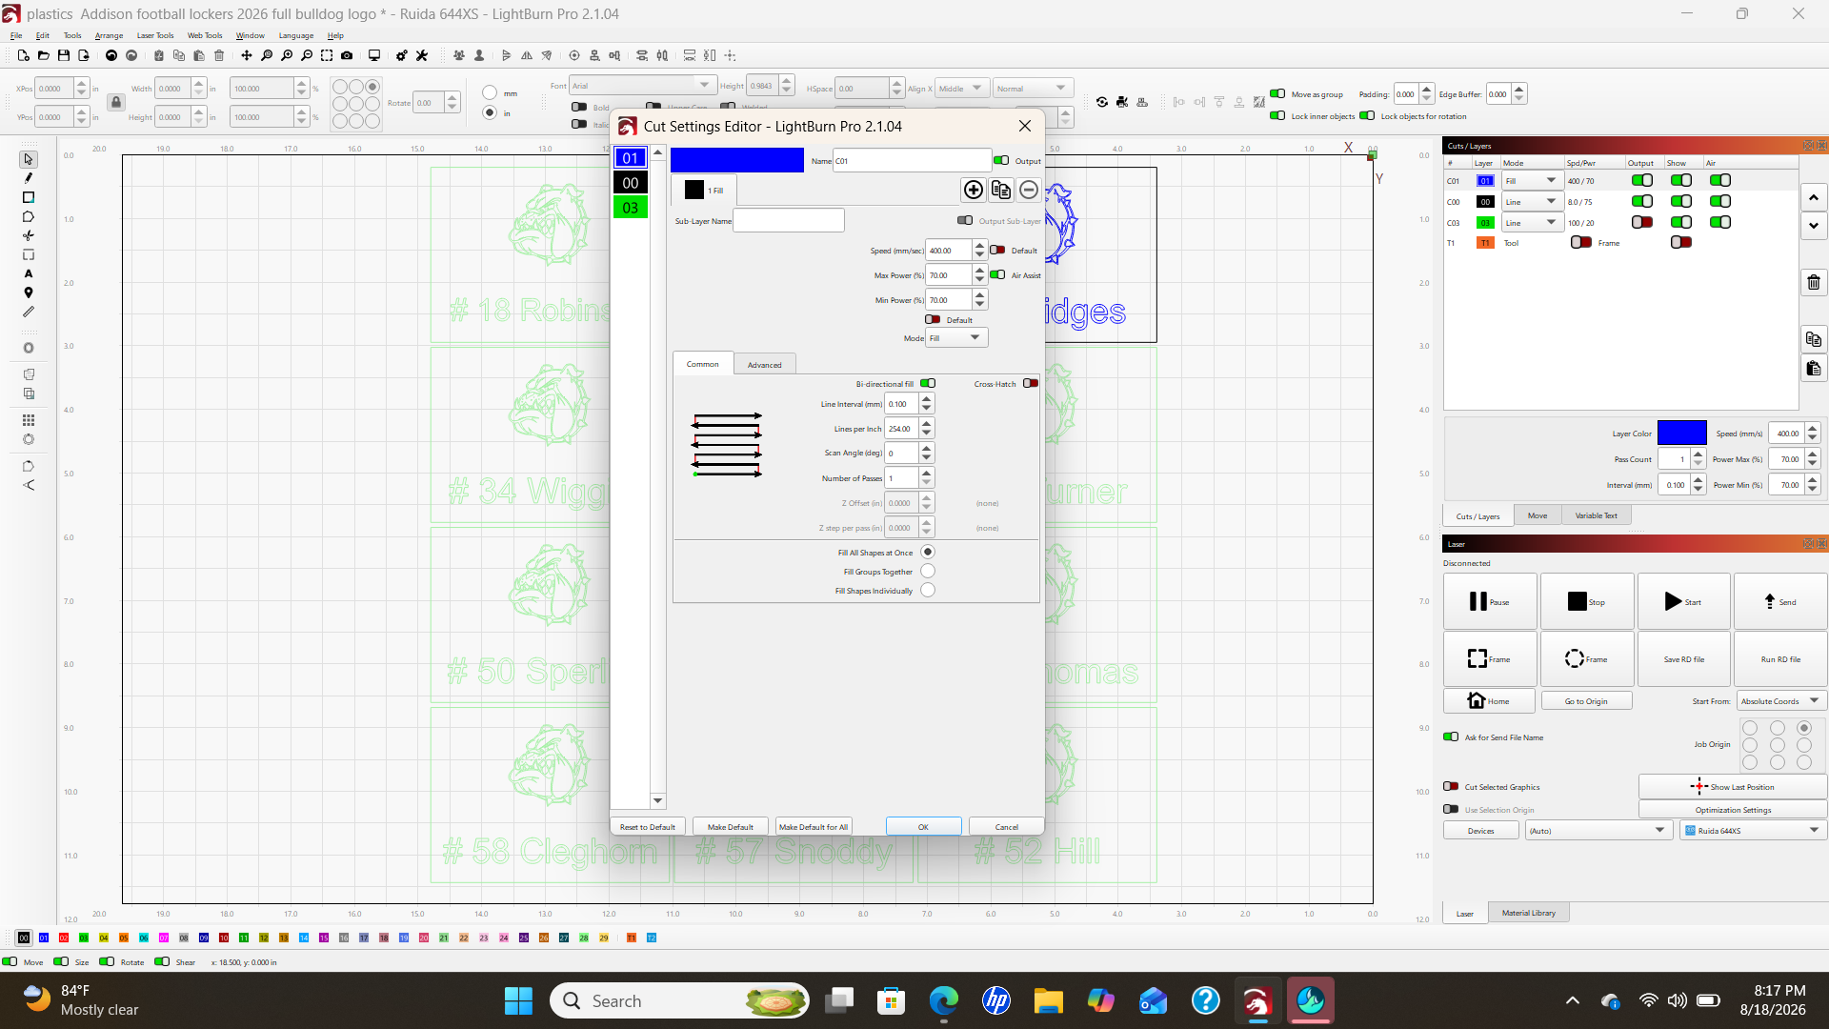The width and height of the screenshot is (1829, 1029).
Task: Toggle Show switch for layer C00
Action: [1681, 201]
